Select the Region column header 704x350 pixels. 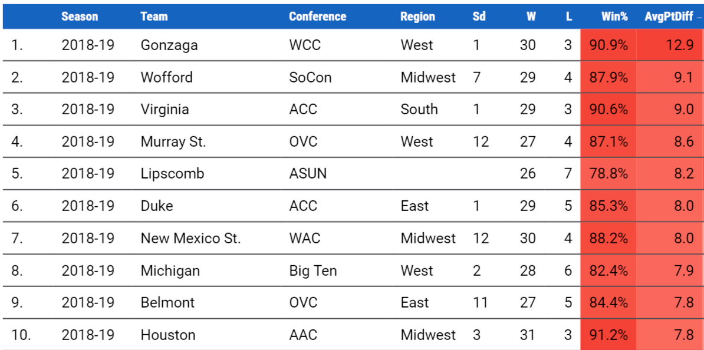tap(417, 16)
